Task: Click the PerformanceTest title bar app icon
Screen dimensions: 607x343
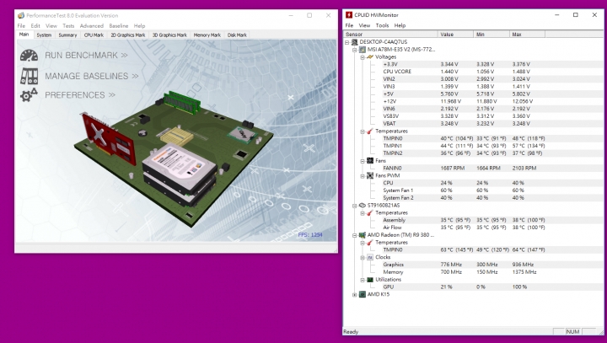Action: (20, 15)
